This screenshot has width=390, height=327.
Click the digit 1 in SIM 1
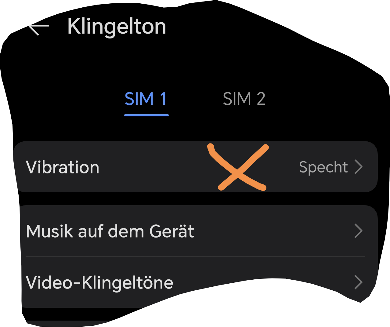[163, 99]
